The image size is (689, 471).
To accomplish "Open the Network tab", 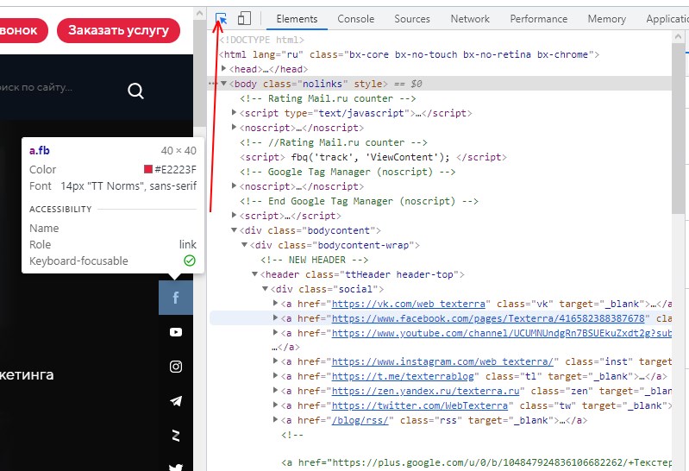I will point(470,19).
